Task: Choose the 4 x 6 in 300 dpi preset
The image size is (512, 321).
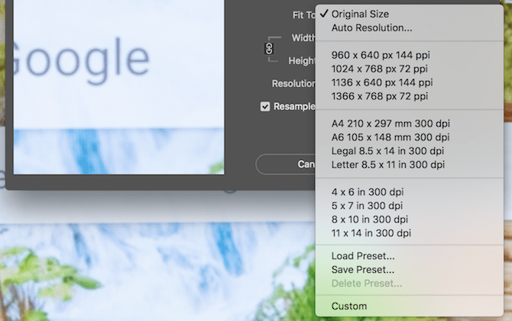Action: [x=371, y=192]
